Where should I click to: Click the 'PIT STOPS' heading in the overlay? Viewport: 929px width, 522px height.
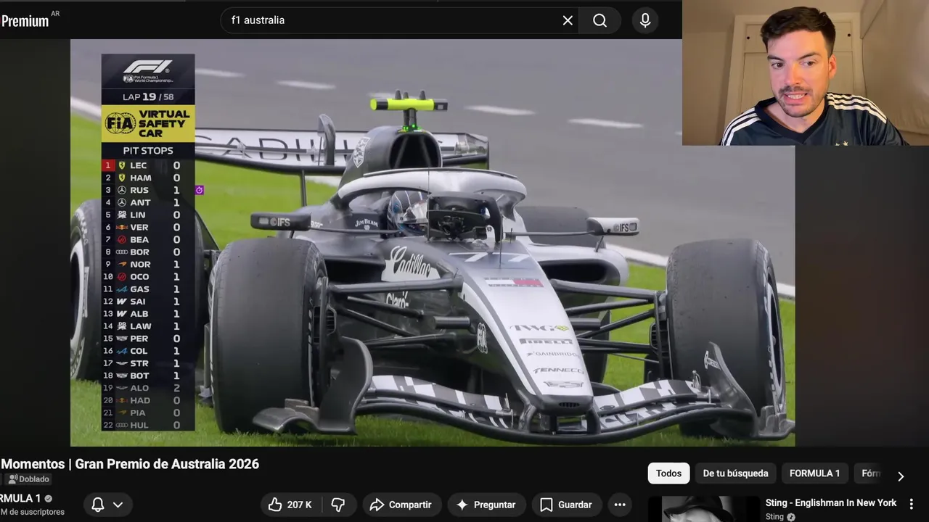tap(148, 150)
